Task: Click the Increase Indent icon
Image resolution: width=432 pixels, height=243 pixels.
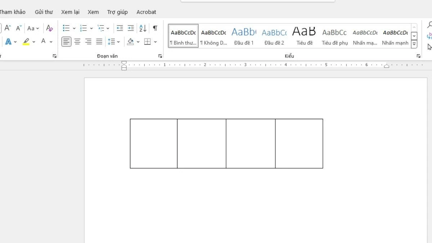Action: pyautogui.click(x=131, y=28)
